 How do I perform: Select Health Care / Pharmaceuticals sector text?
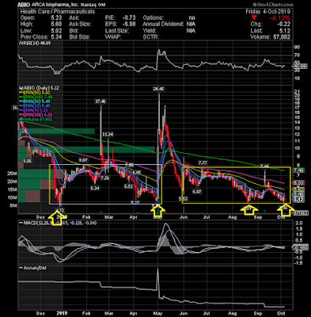coord(58,12)
